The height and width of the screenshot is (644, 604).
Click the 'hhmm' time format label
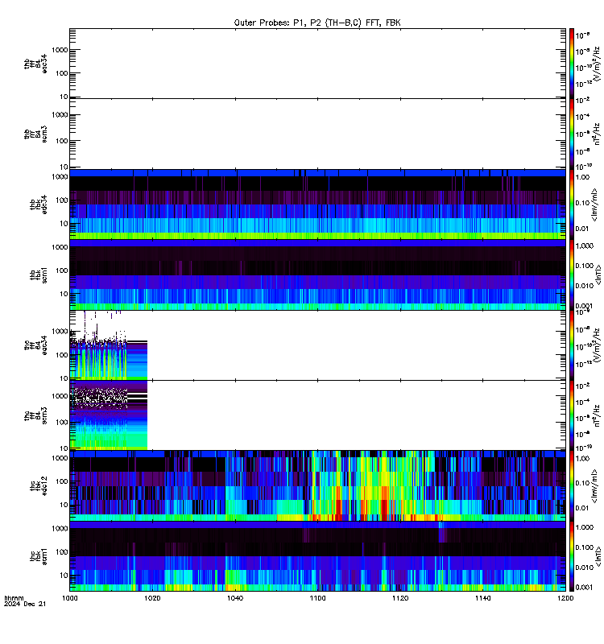point(14,598)
